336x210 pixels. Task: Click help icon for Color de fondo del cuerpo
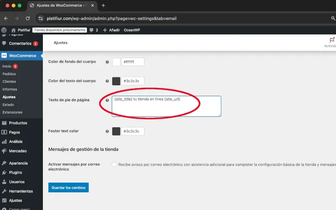click(107, 62)
